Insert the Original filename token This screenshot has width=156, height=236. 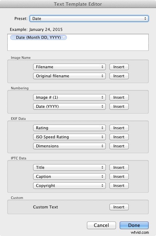tap(119, 76)
